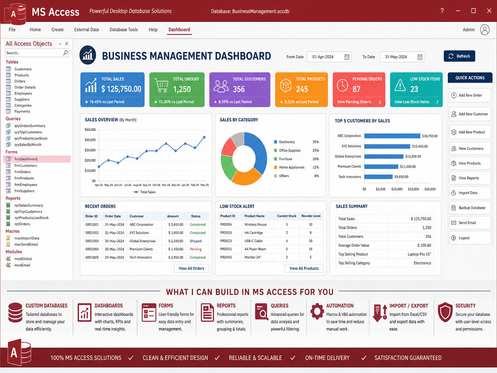Screen dimensions: 497x373
Task: Open the Create ribbon tab
Action: coord(57,29)
